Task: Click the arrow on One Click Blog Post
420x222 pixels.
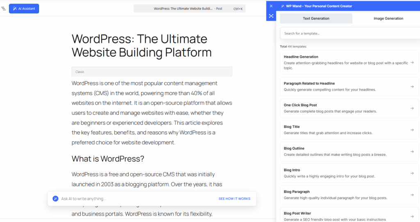Action: [x=412, y=108]
